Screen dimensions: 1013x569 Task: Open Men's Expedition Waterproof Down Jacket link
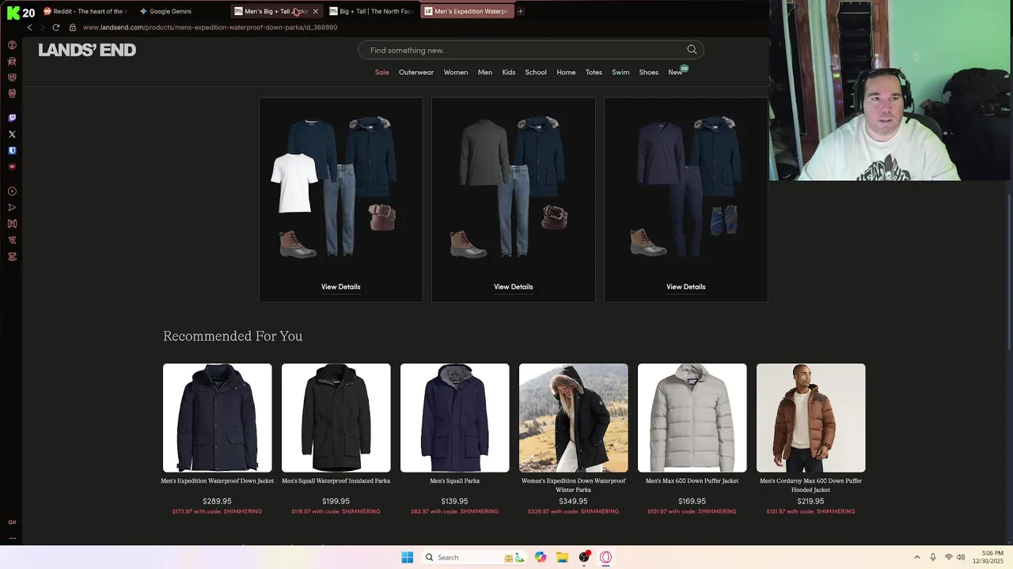(217, 480)
